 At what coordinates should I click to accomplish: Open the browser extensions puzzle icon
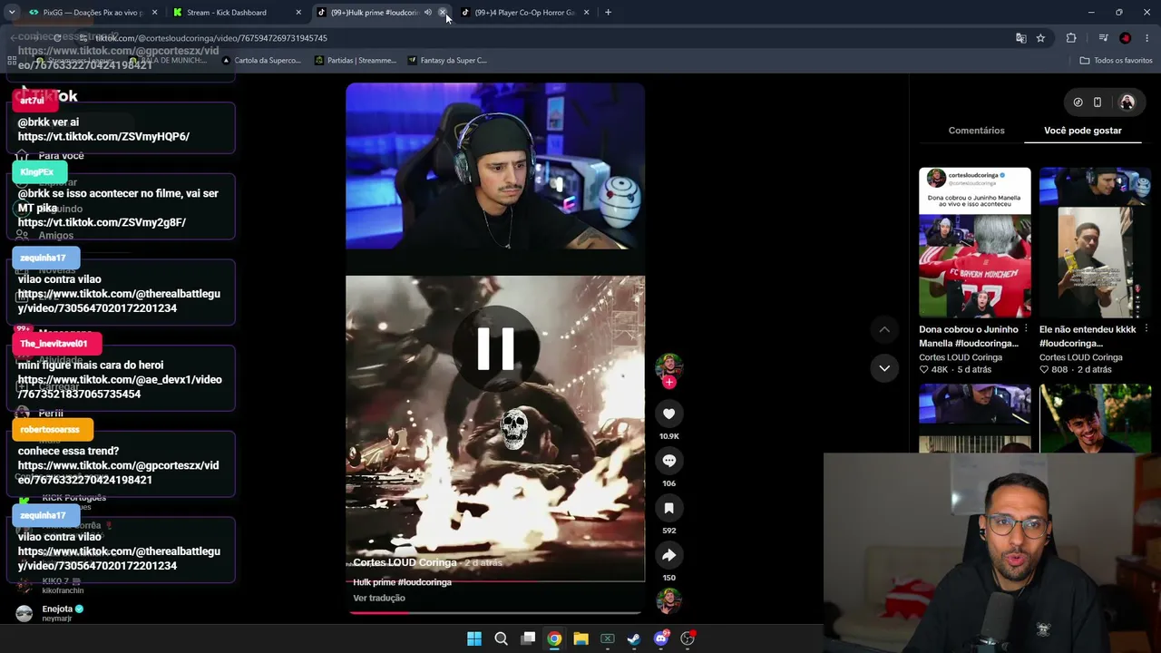pos(1071,38)
